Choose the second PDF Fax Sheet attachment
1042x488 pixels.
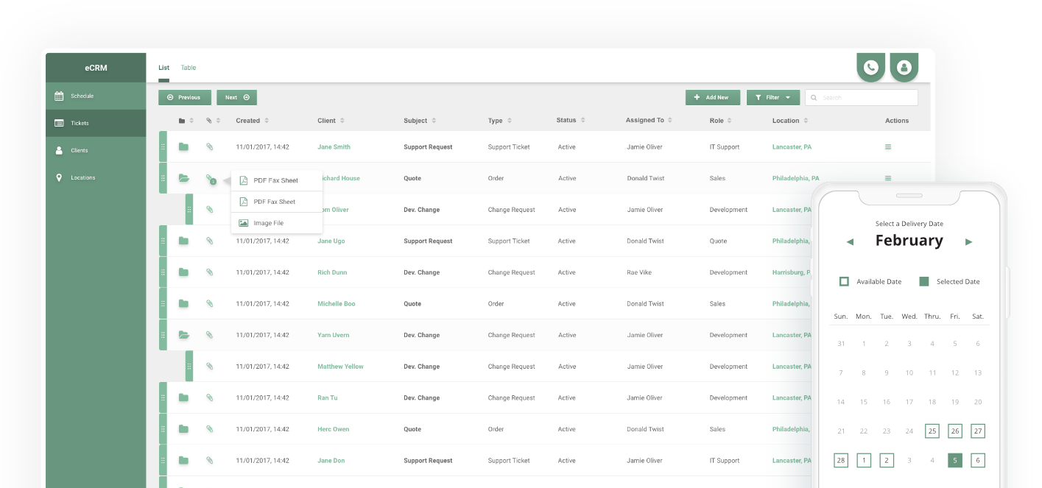(277, 202)
